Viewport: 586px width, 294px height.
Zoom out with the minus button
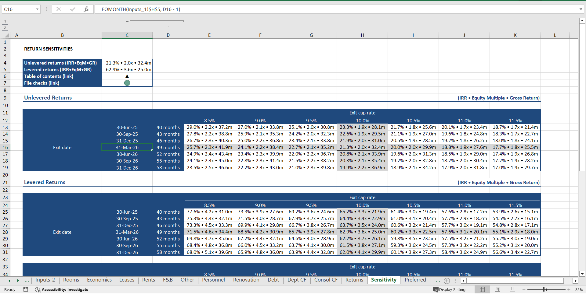[x=524, y=289]
